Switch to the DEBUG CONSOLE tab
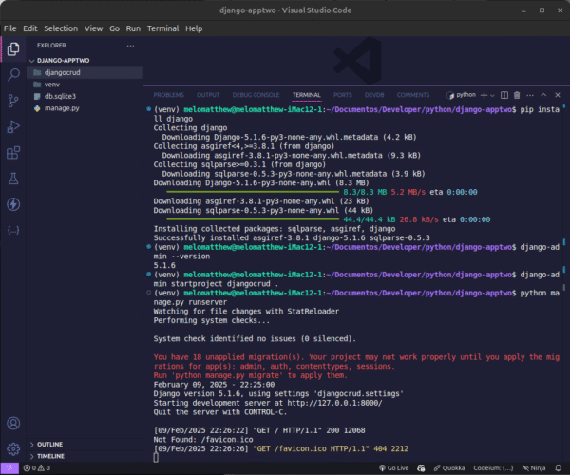Image resolution: width=570 pixels, height=475 pixels. pyautogui.click(x=256, y=95)
